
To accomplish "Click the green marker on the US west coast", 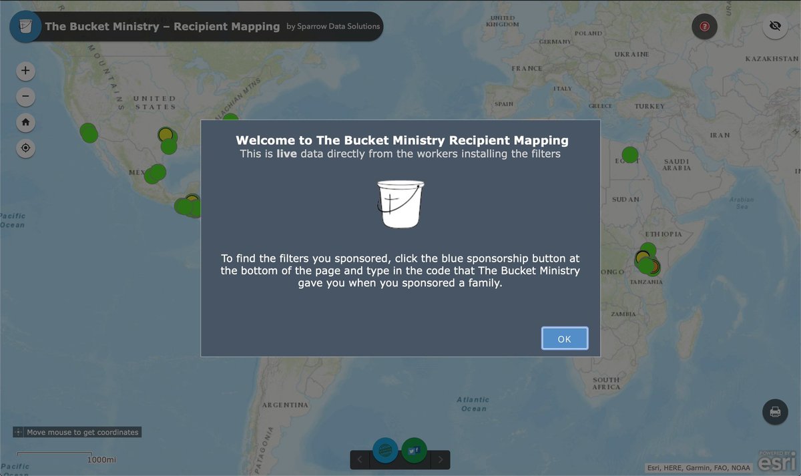I will 89,132.
